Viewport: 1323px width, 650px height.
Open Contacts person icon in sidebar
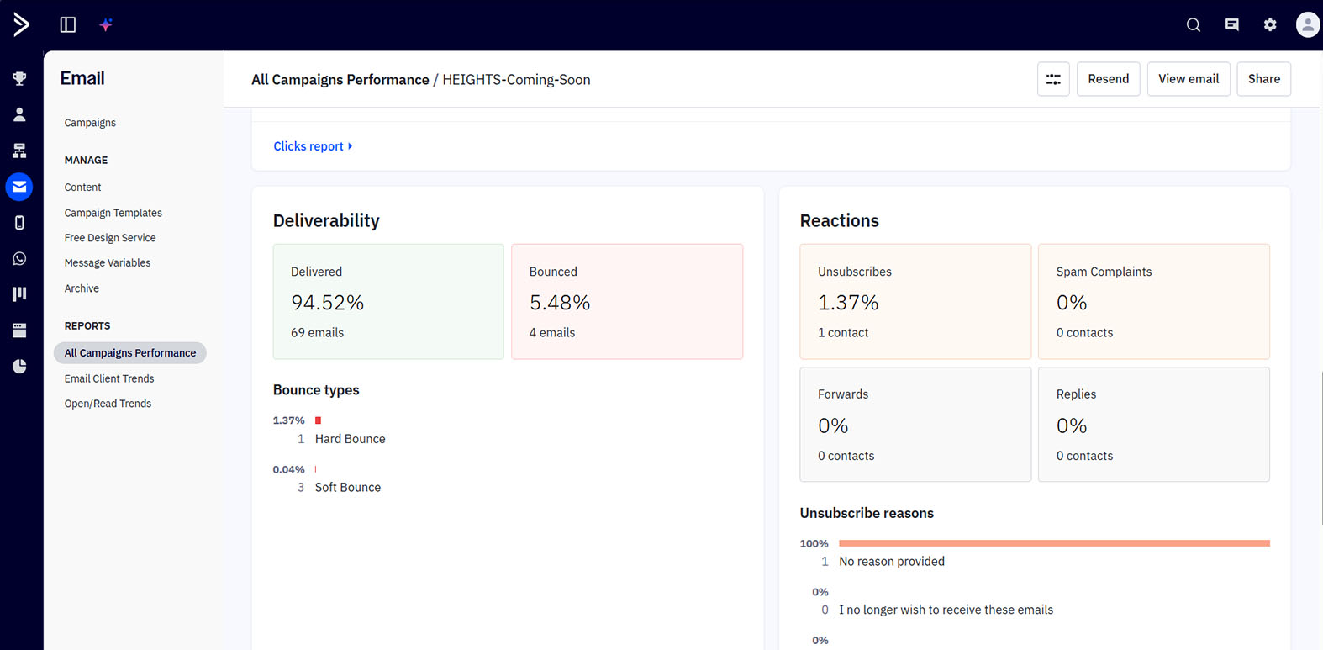[x=19, y=114]
